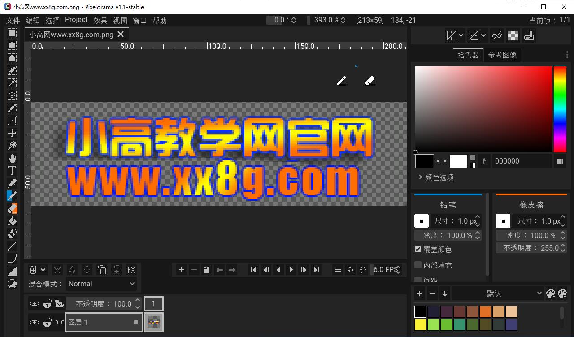Click the hue slider bar

click(560, 109)
